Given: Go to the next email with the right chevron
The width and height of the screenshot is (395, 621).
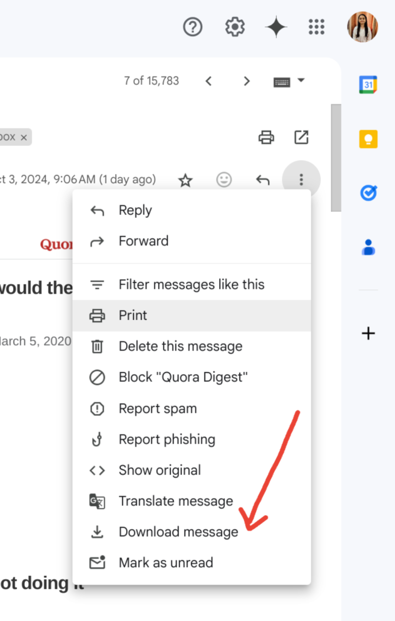Looking at the screenshot, I should (246, 81).
